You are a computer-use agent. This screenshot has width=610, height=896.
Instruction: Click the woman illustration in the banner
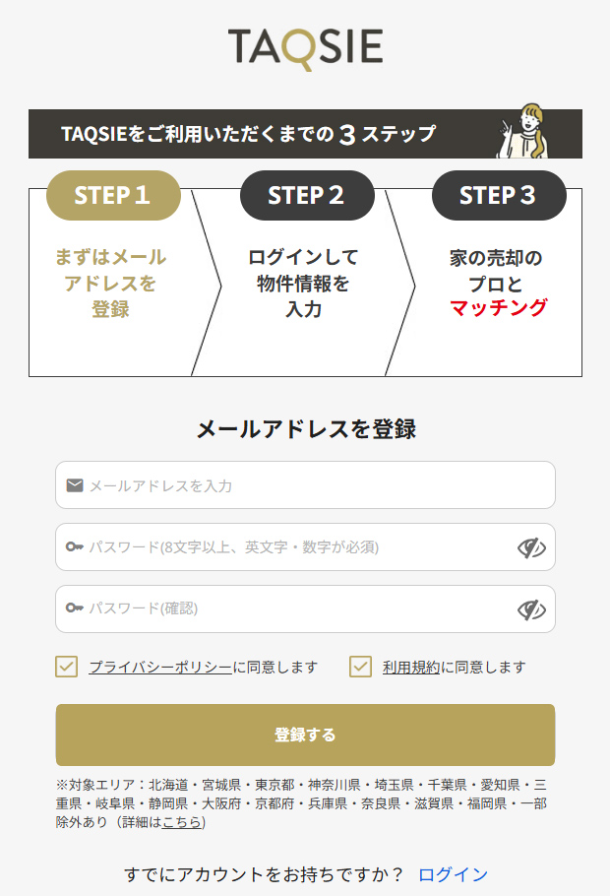[x=528, y=131]
